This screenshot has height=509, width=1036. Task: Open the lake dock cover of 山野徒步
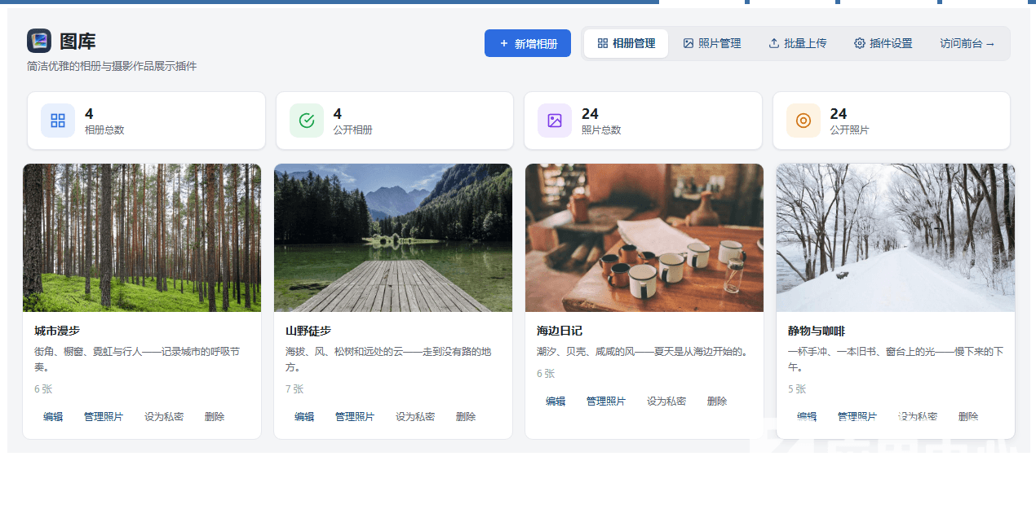[x=393, y=238]
